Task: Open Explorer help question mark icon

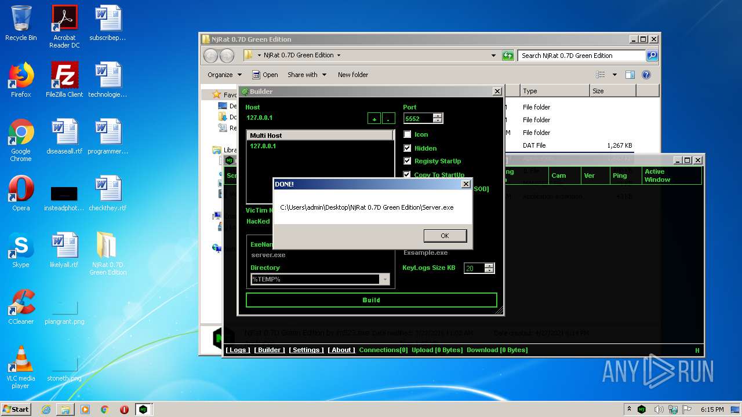Action: click(646, 75)
